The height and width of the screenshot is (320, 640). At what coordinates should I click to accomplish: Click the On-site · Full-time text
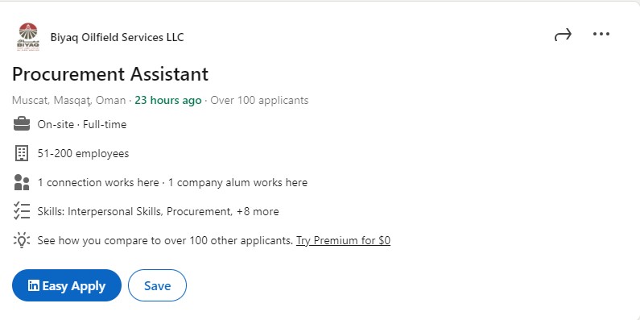(82, 124)
